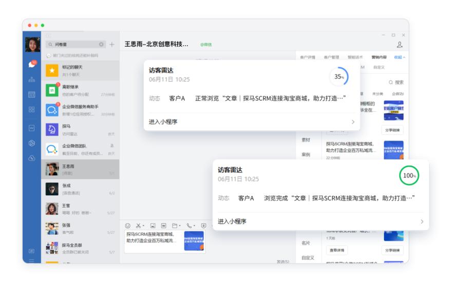Click the image picker icon in chat toolbar
456x281 pixels.
tap(153, 225)
